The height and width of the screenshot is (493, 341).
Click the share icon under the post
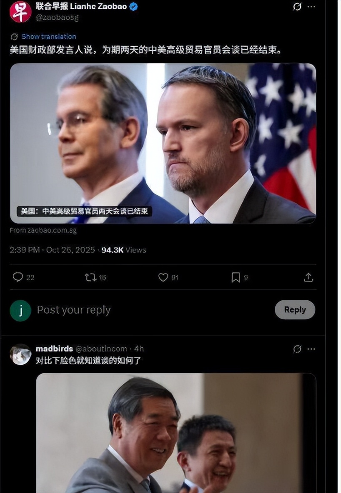coord(308,277)
